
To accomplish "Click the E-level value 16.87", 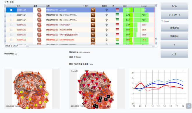I will (x=144, y=25).
